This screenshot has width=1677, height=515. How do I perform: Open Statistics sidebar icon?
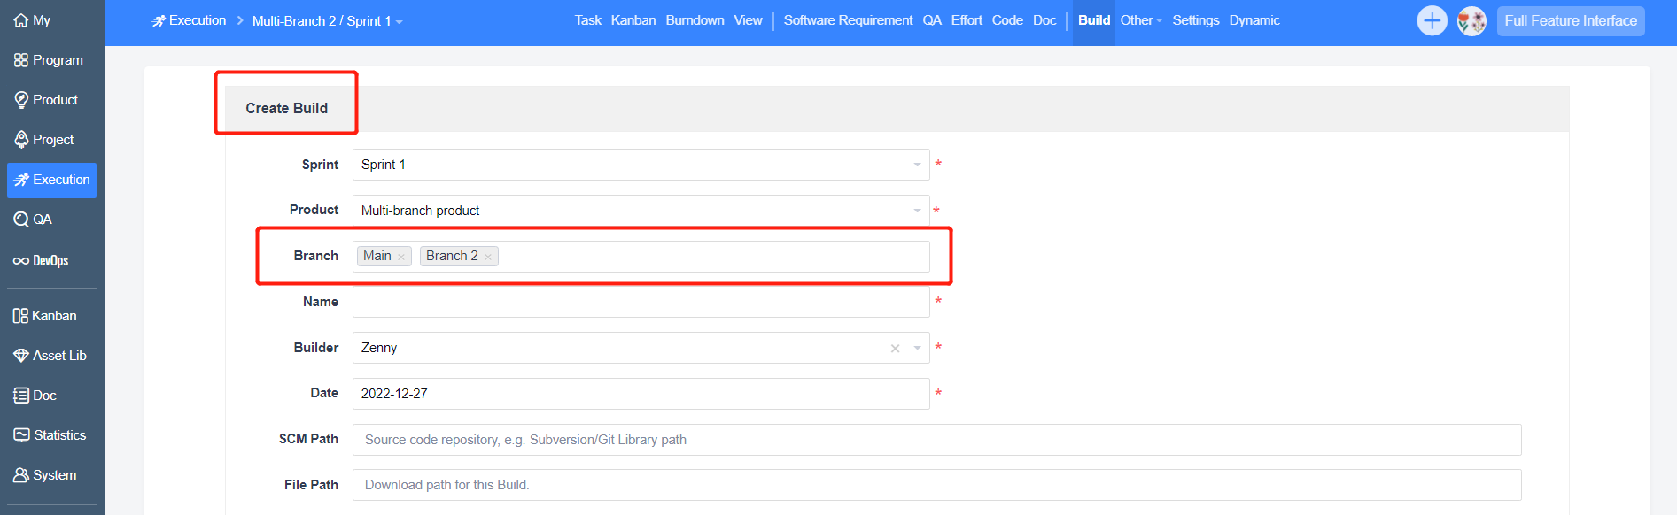[21, 435]
